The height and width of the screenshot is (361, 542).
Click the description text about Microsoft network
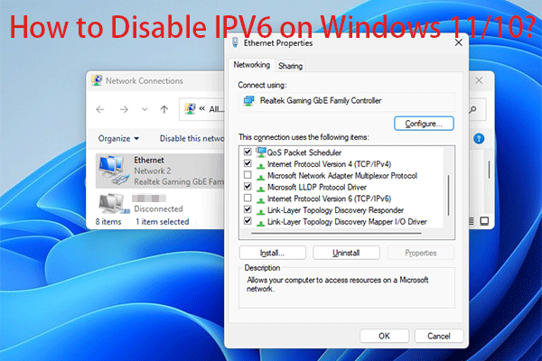[x=337, y=284]
